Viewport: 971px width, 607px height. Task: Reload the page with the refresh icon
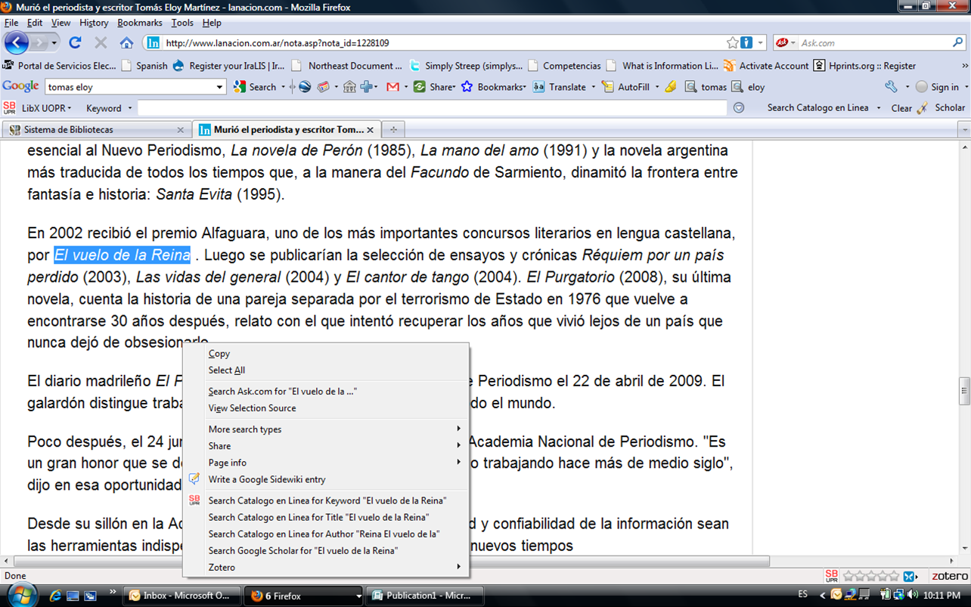(75, 43)
